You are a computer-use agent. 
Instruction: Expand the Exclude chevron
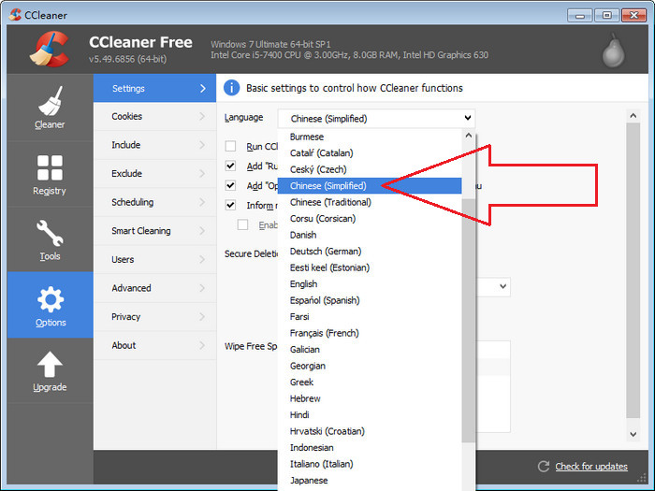click(x=202, y=173)
